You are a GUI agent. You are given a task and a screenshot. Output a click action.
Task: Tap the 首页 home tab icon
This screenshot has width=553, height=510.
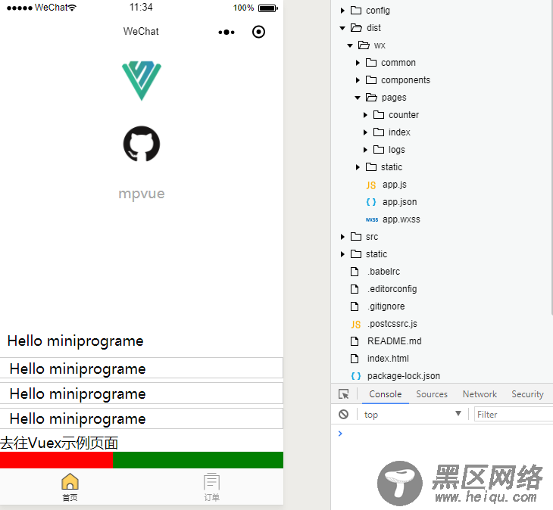pos(70,481)
